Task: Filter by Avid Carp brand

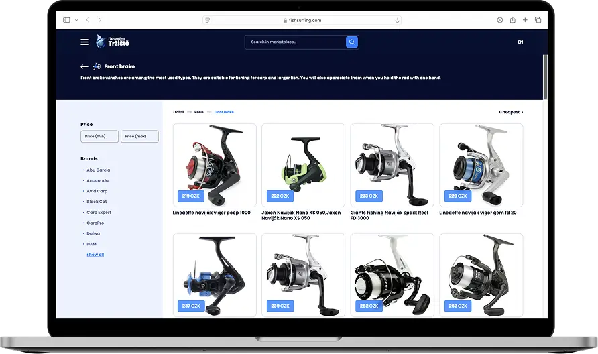Action: pyautogui.click(x=97, y=192)
